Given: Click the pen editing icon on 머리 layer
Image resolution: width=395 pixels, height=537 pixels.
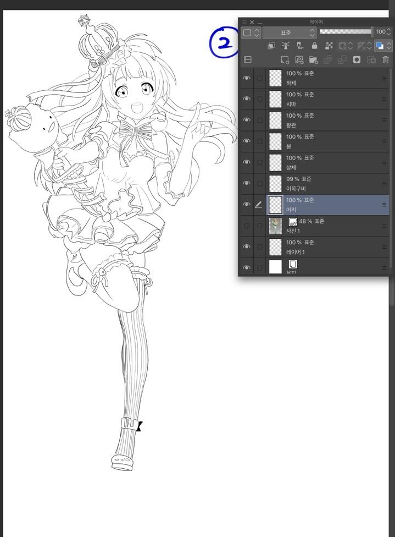Looking at the screenshot, I should click(x=259, y=205).
